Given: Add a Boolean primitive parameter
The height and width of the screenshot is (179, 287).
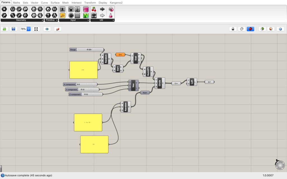Looking at the screenshot, I should pyautogui.click(x=48, y=9).
